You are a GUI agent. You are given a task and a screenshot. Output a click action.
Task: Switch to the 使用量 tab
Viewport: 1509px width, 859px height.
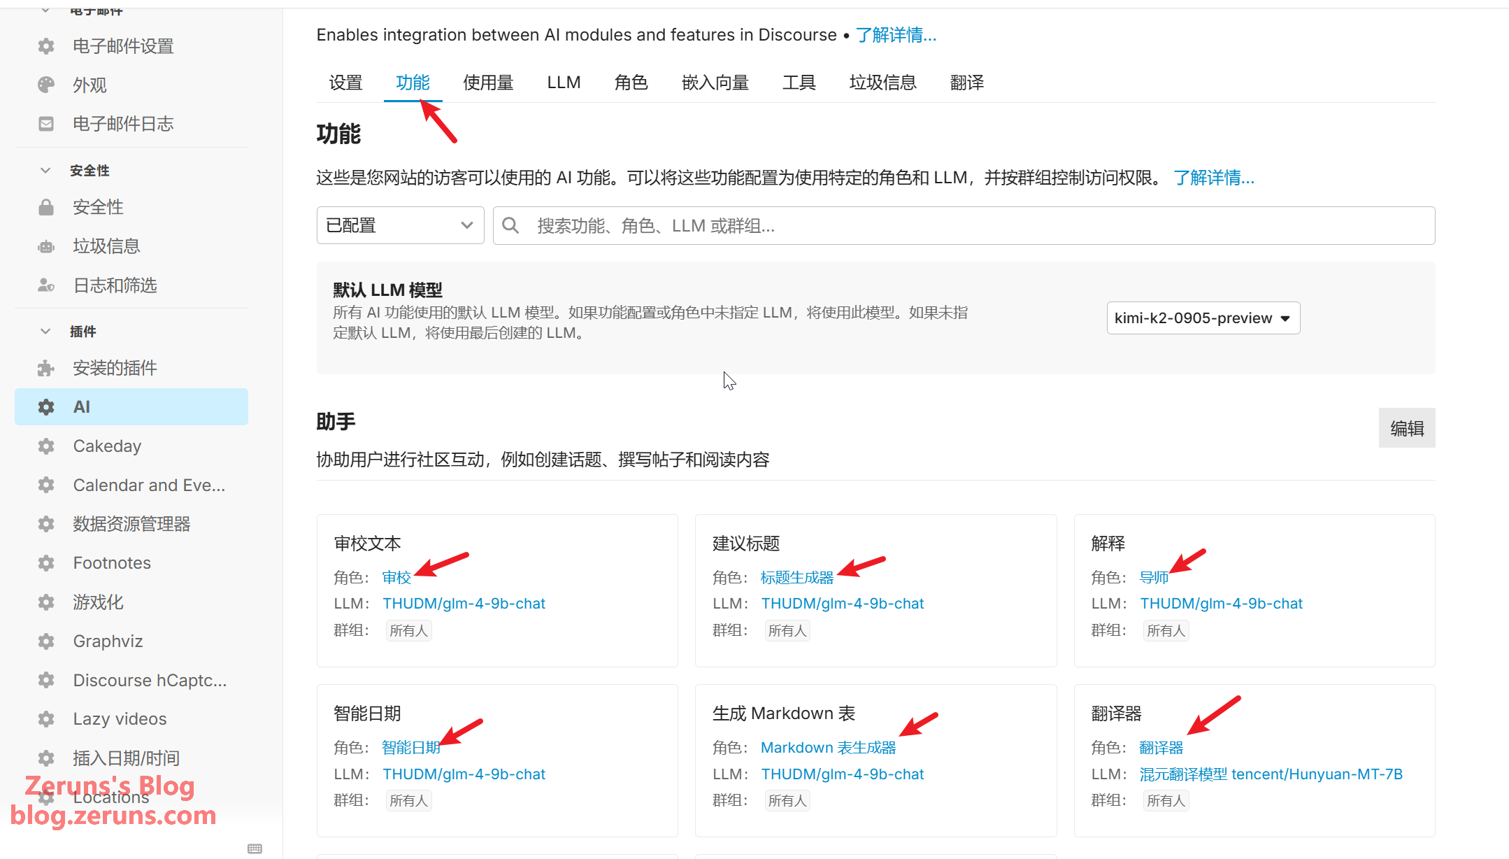488,83
